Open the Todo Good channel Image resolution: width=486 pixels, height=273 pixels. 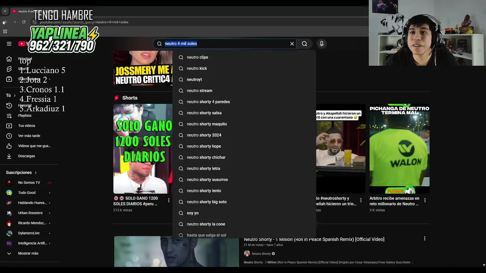[x=29, y=193]
